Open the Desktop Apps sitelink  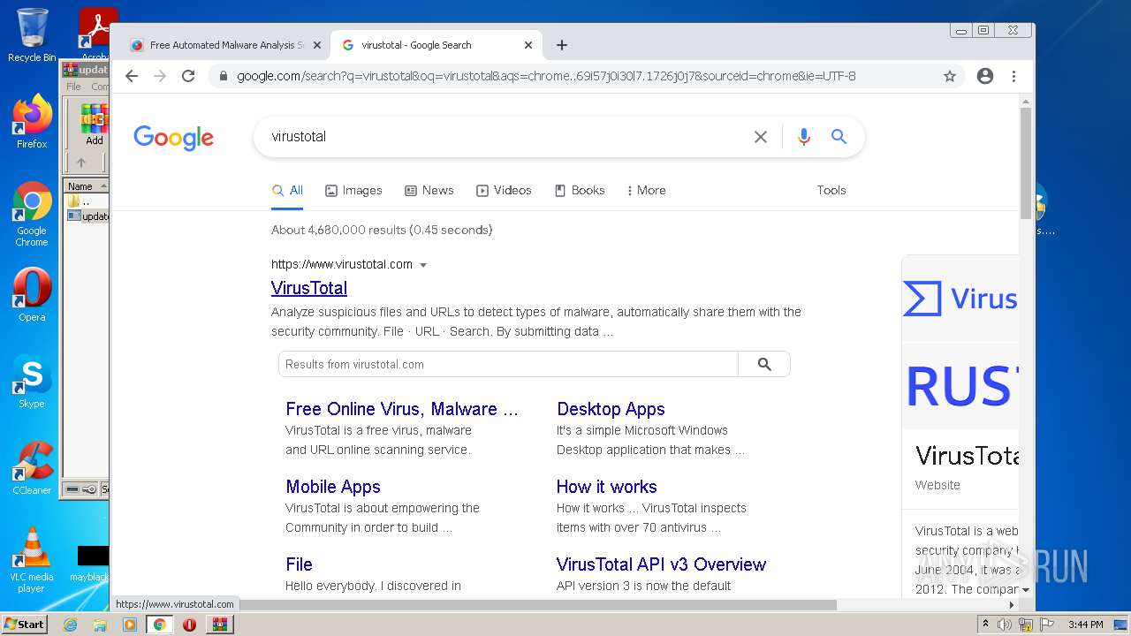pyautogui.click(x=611, y=409)
